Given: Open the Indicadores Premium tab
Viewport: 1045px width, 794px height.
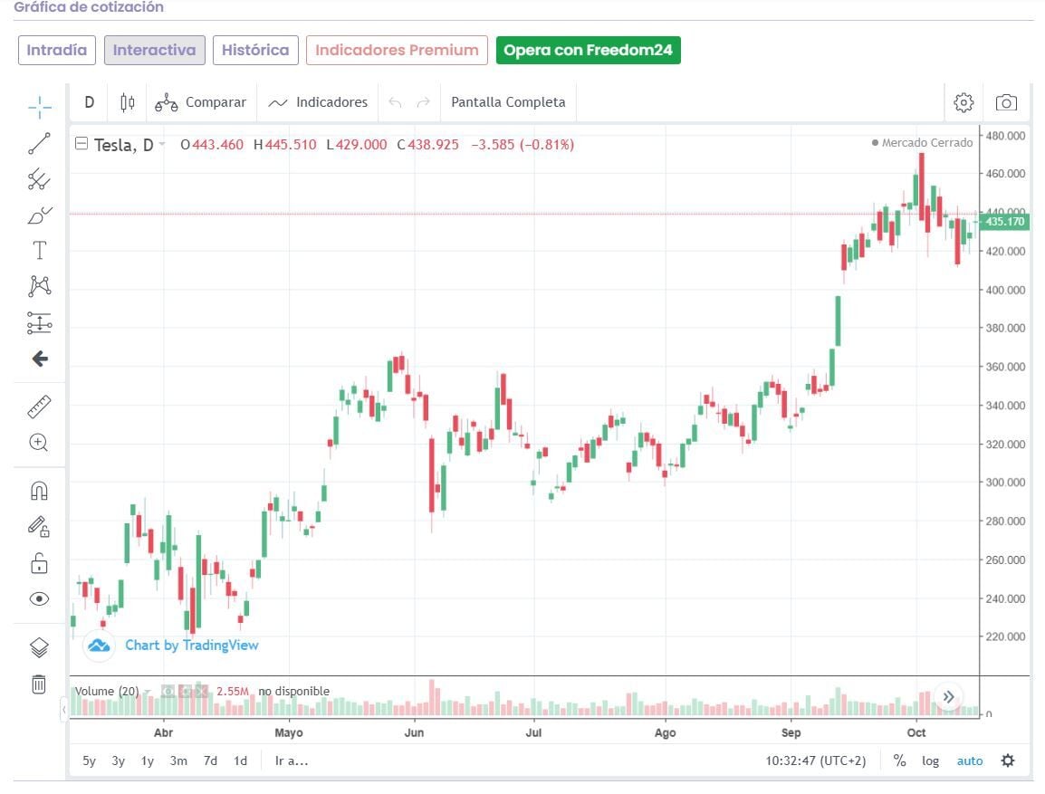Looking at the screenshot, I should [x=397, y=50].
